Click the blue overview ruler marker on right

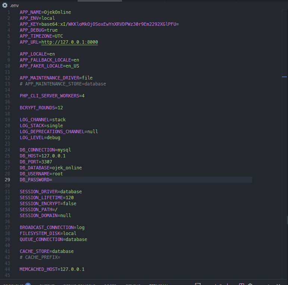284,76
